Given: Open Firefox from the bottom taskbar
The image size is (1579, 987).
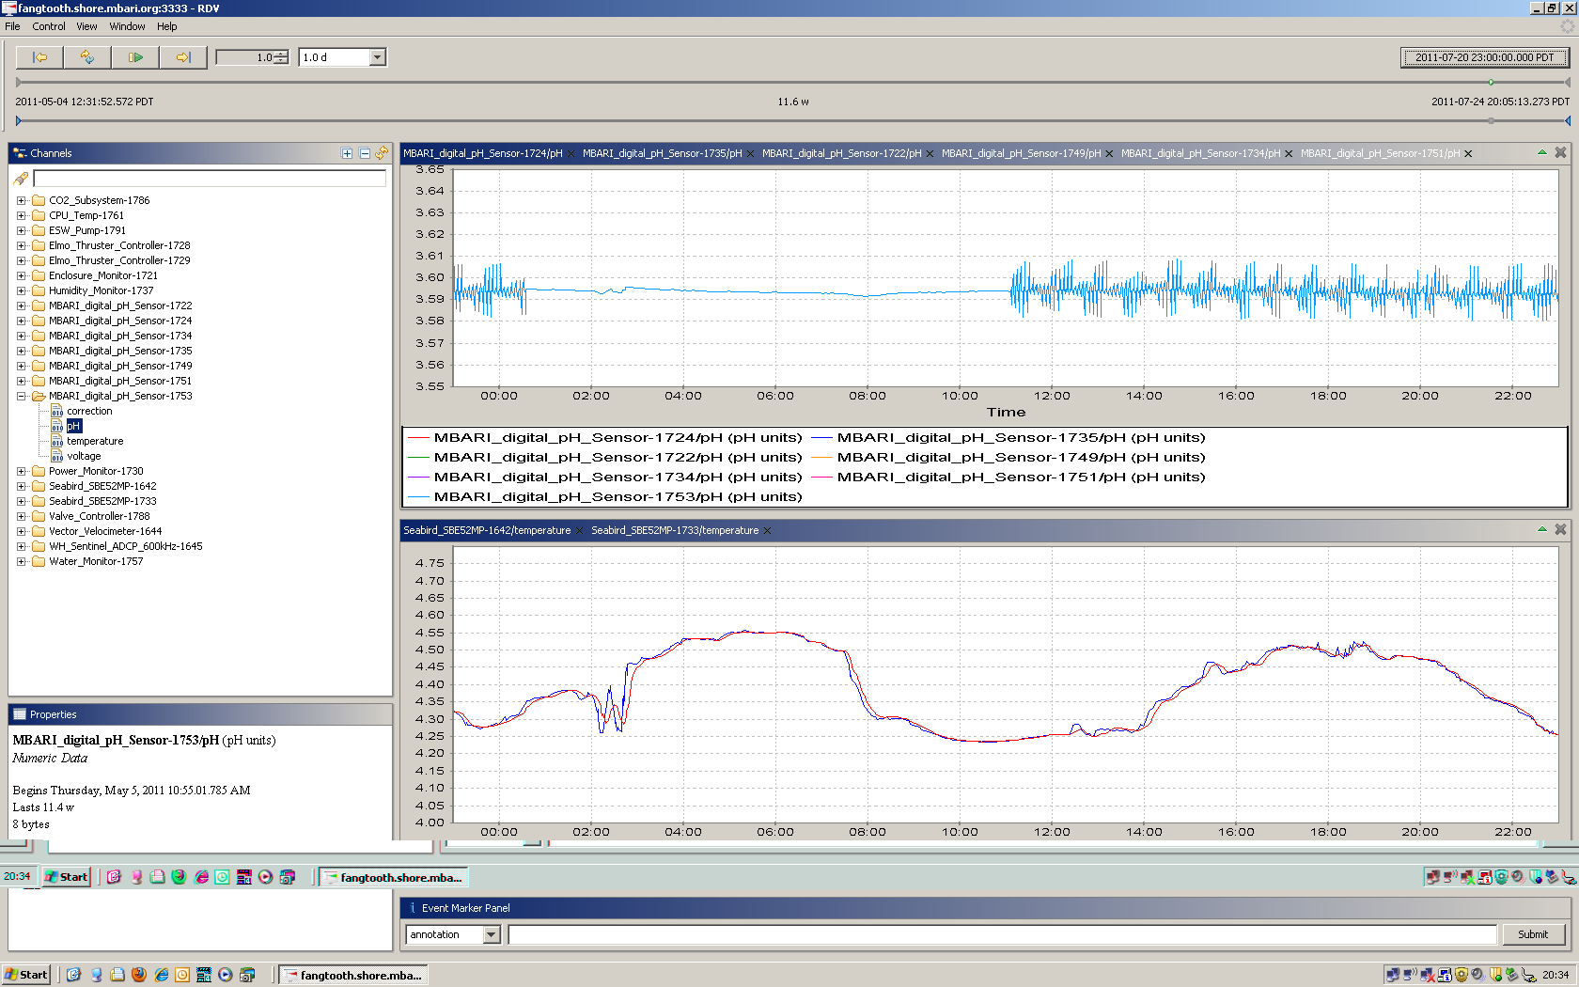Looking at the screenshot, I should tap(139, 975).
